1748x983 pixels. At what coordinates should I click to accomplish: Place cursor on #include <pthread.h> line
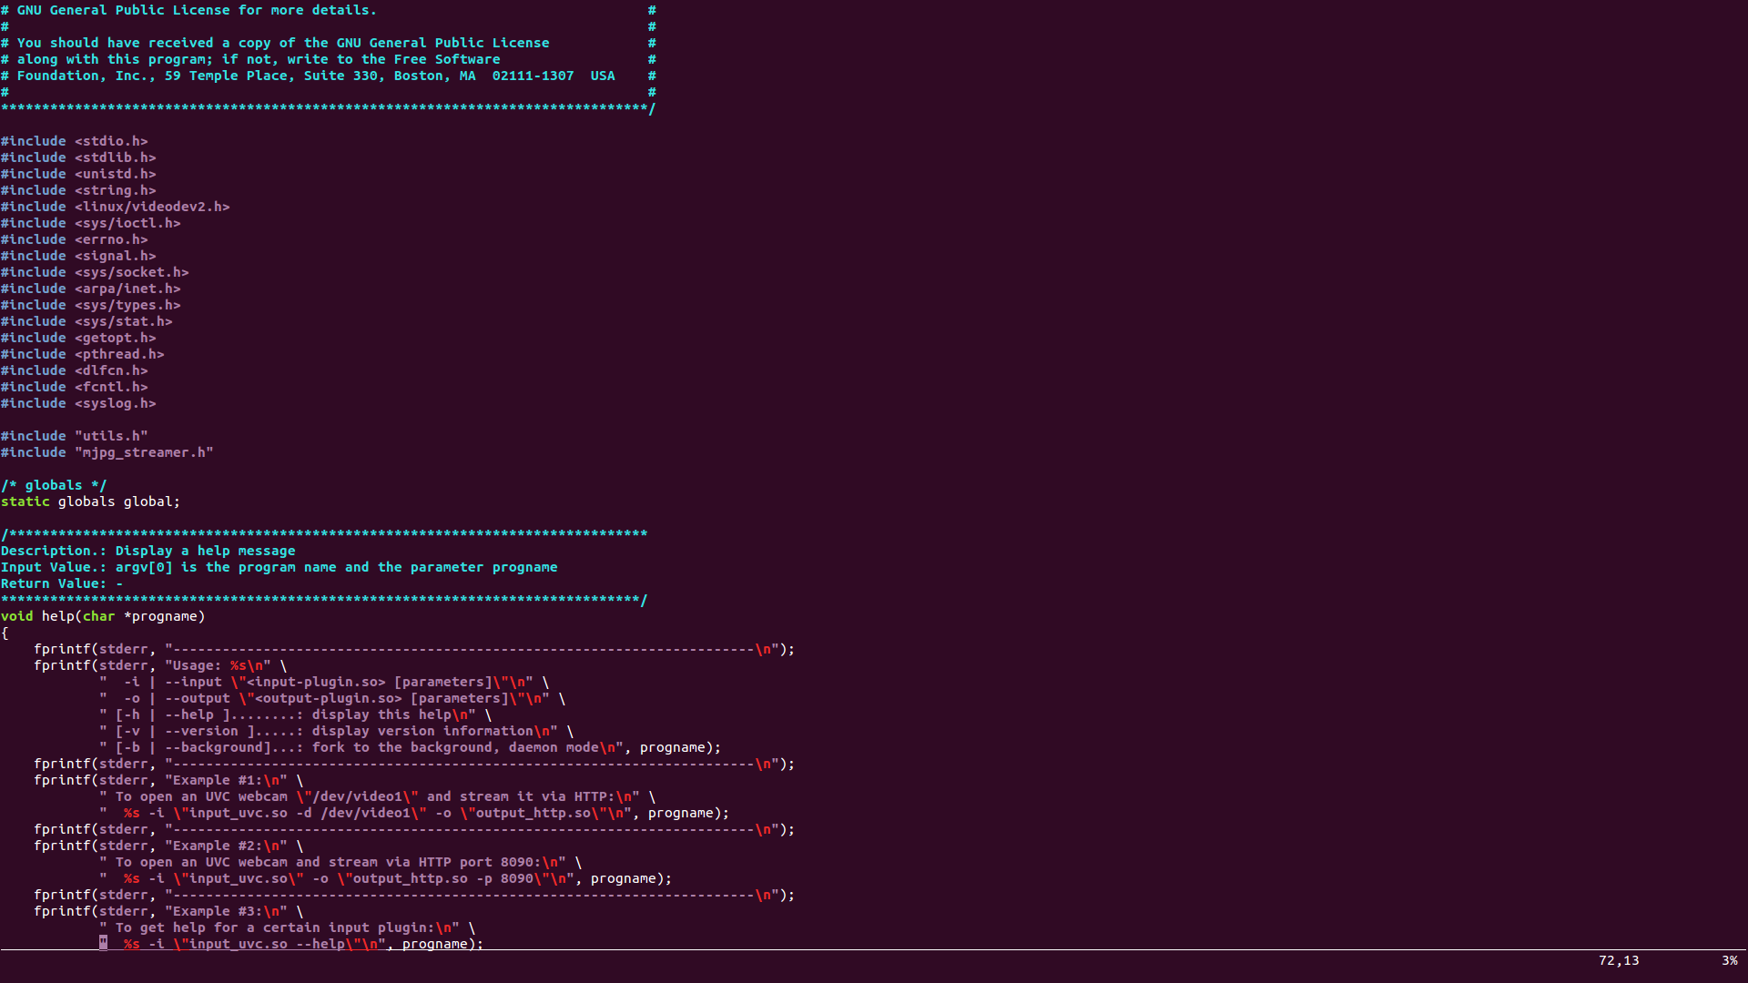coord(82,354)
